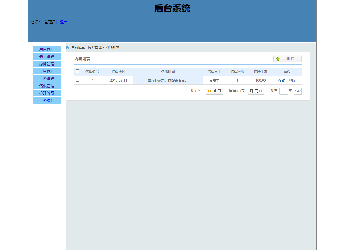Select 护理等级 from the sidebar
This screenshot has height=250, width=347.
click(47, 93)
